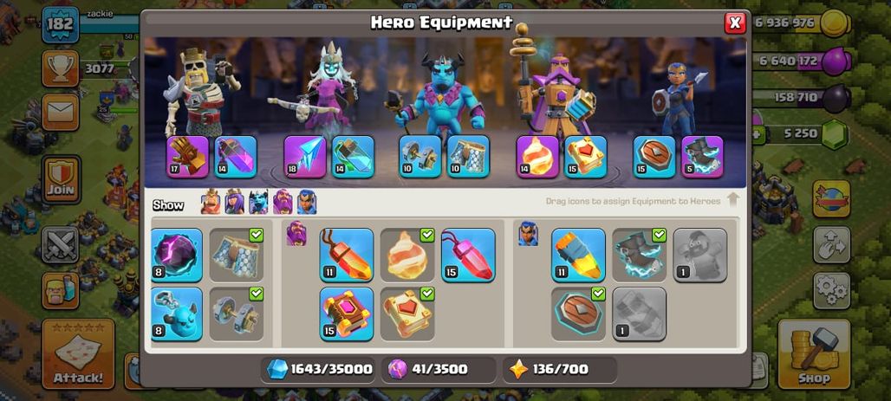
Task: Click Archer Queen's level 18 arrow slot
Action: pos(305,157)
